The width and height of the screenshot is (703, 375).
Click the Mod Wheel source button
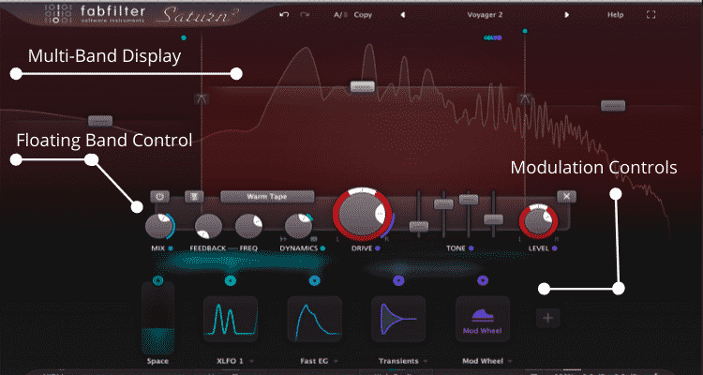tap(483, 322)
